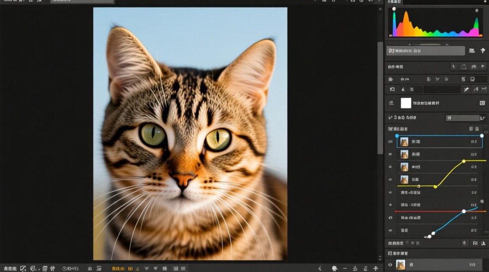489x272 pixels.
Task: Click the minus icon in the bottom status bar
Action: (x=345, y=268)
